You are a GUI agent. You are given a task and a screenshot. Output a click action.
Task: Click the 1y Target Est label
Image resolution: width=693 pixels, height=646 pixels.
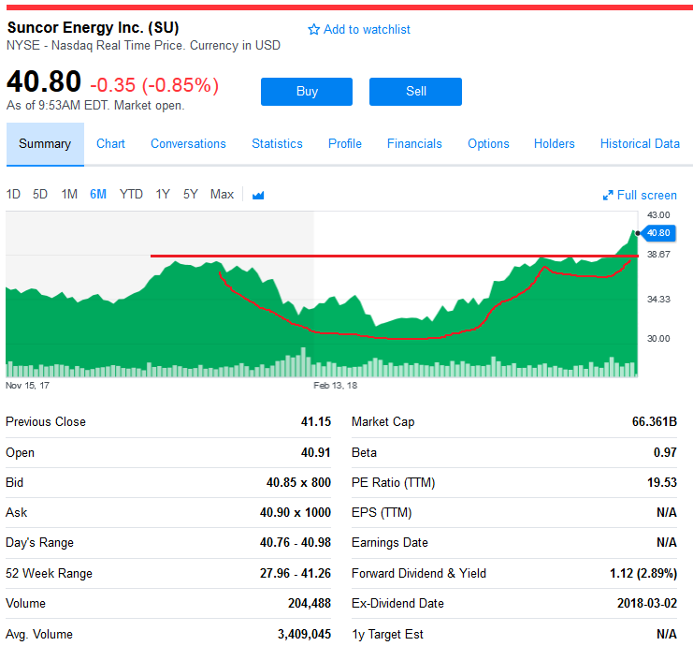(387, 635)
